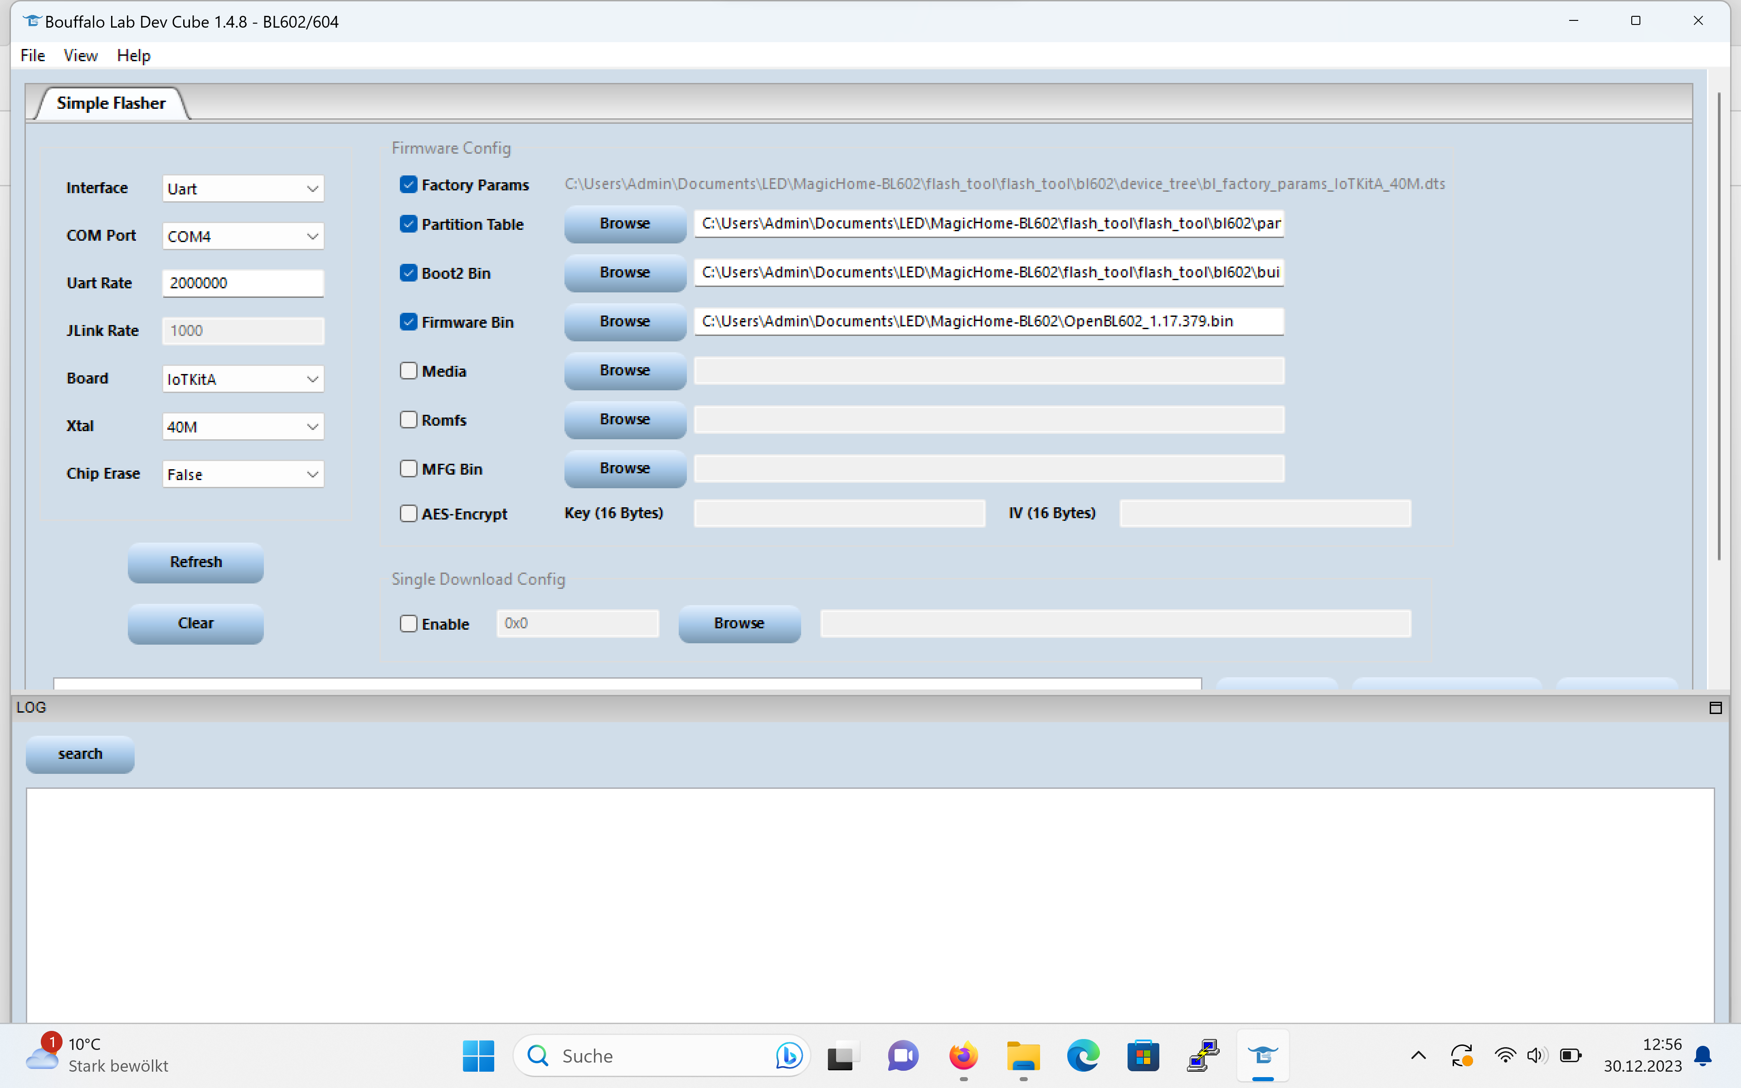Open File Explorer from the taskbar

coord(1023,1056)
